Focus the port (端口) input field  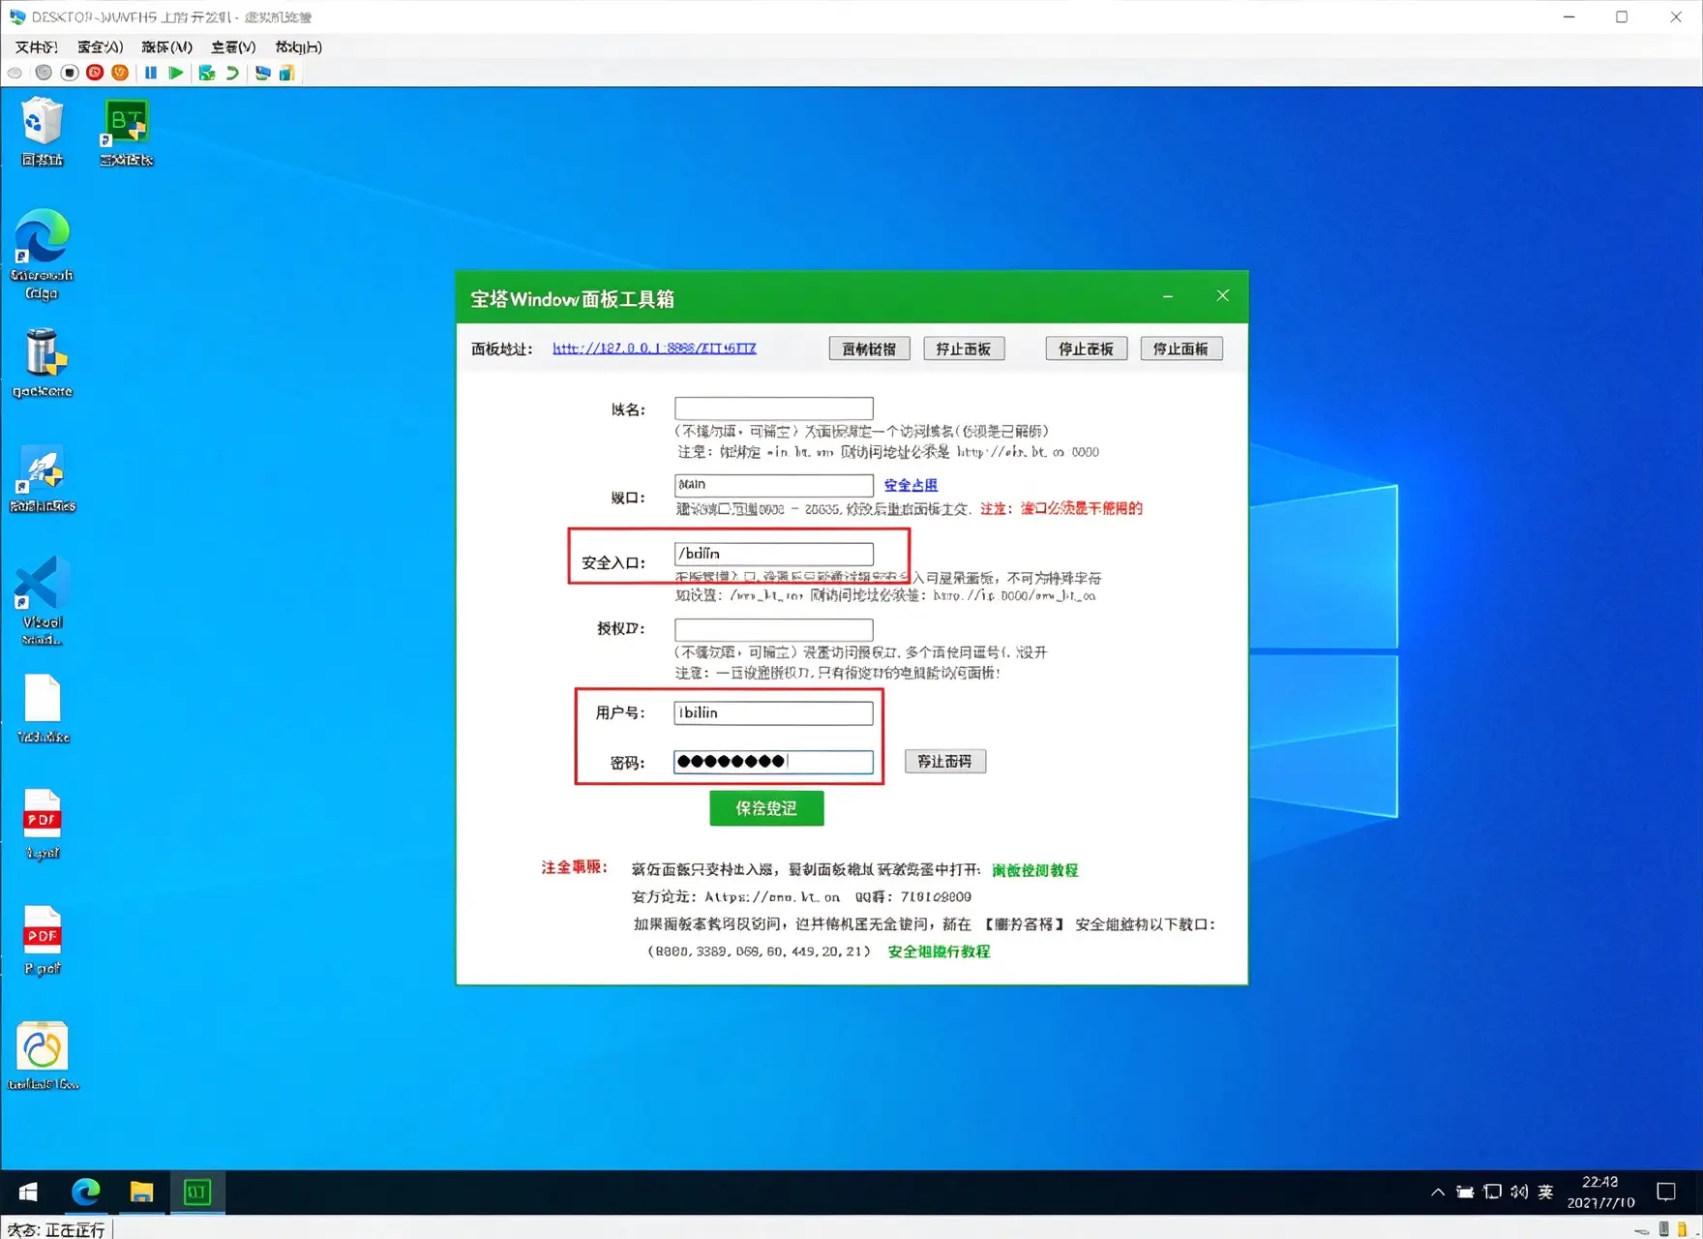[774, 485]
